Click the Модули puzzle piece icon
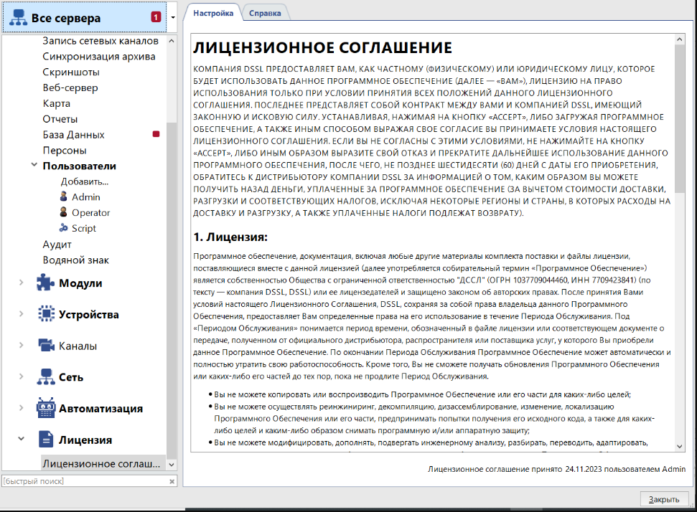This screenshot has width=697, height=512. tap(45, 283)
